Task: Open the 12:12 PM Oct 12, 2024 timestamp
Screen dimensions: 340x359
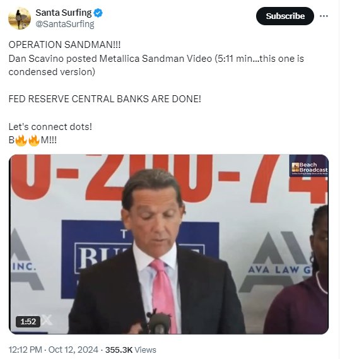Action: coord(54,350)
